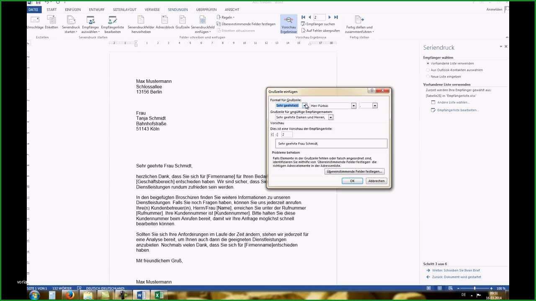
Task: Switch to the ÜBERPRÜFEN tab
Action: tap(206, 10)
